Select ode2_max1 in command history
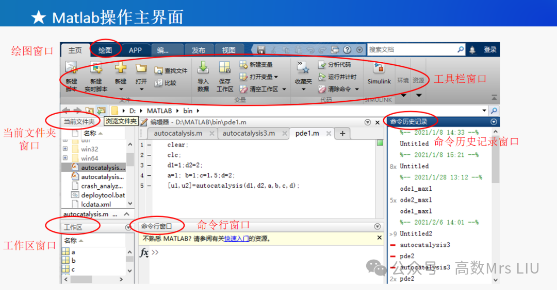Screen dimensions: 557x290 (416, 200)
